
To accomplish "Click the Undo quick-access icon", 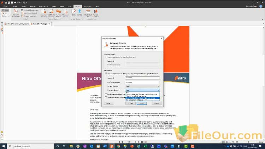I will point(15,3).
